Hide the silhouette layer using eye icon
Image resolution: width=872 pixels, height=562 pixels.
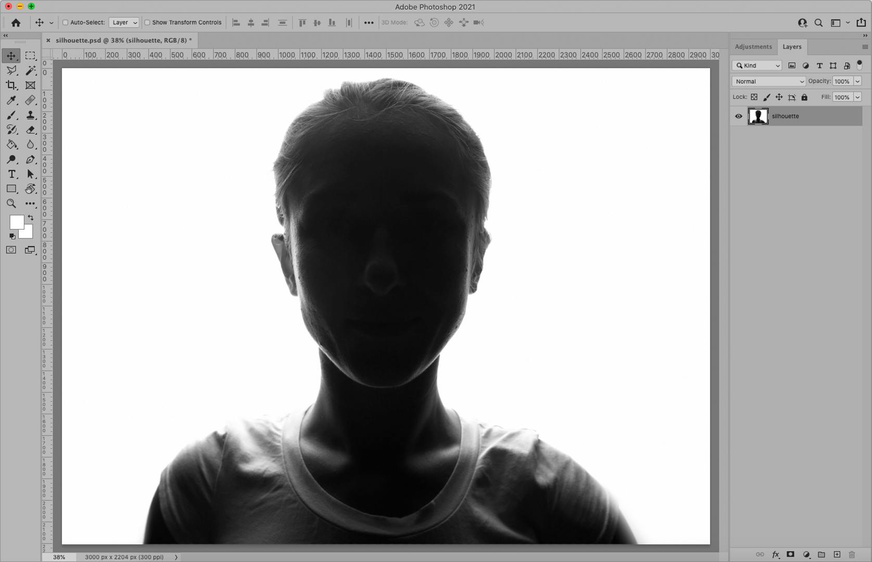point(738,116)
